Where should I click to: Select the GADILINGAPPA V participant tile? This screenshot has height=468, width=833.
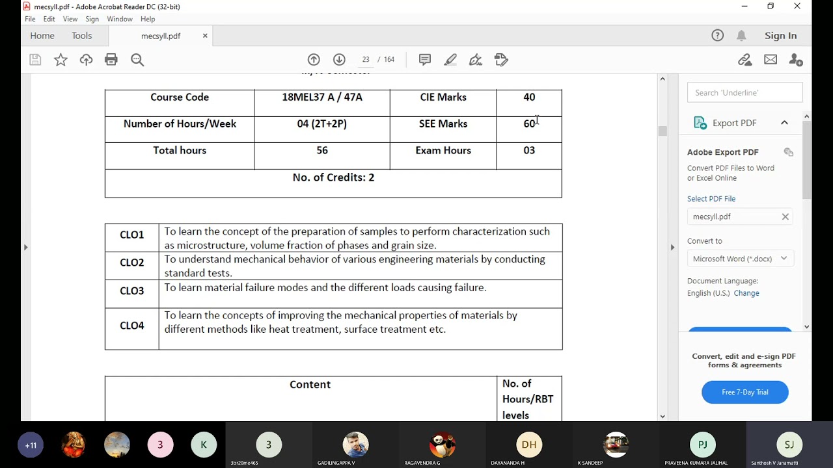click(355, 445)
